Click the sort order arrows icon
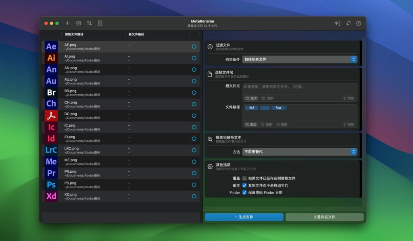413x241 pixels. tap(90, 23)
